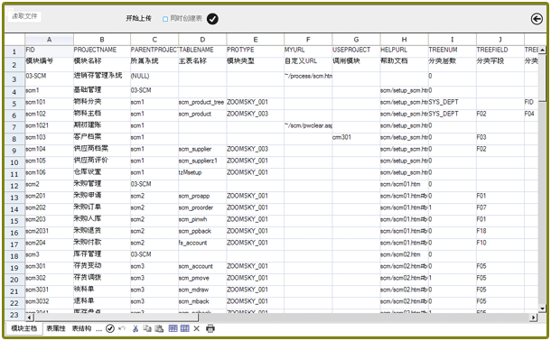
Task: Switch to the 模块主档 sheet tab
Action: (23, 328)
